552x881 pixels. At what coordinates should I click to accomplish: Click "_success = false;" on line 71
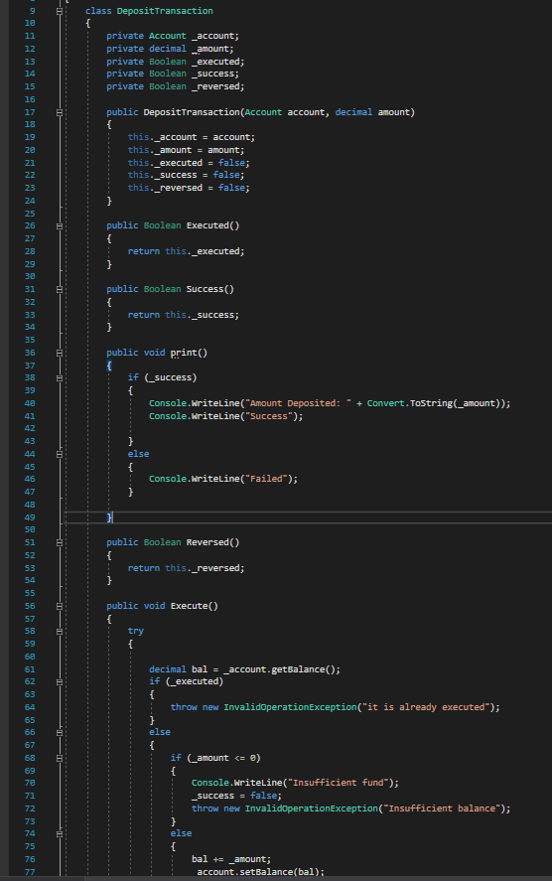[236, 796]
